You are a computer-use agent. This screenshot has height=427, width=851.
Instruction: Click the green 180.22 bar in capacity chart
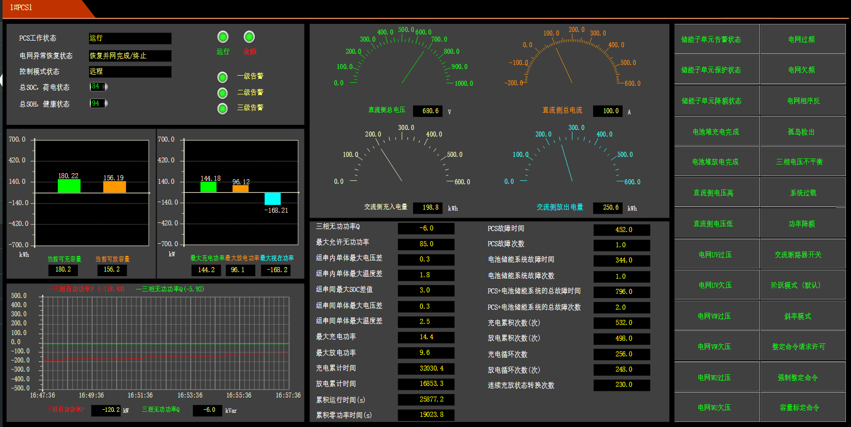(x=69, y=186)
